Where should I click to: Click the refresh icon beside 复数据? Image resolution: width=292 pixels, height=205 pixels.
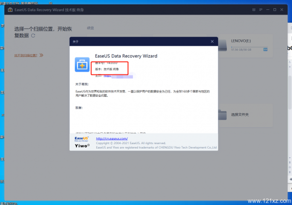coord(33,36)
